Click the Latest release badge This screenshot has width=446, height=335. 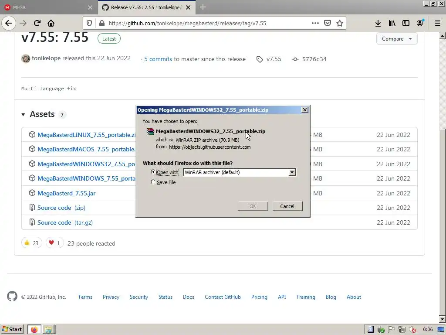(109, 39)
